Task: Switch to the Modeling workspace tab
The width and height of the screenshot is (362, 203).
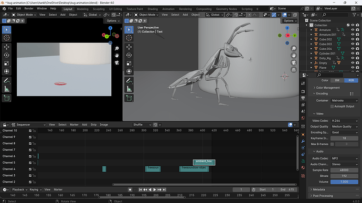Action: [82, 9]
